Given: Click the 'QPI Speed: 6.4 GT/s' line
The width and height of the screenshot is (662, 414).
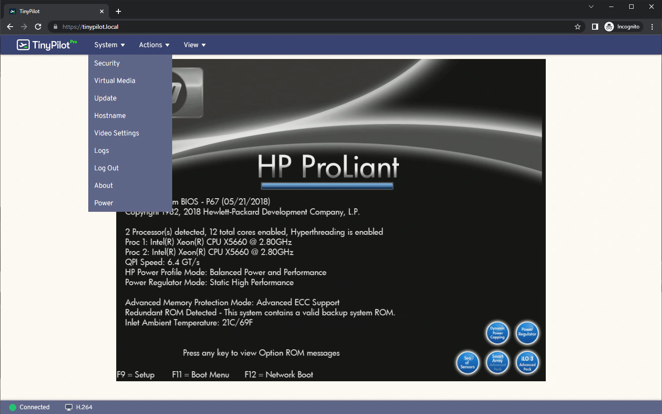Looking at the screenshot, I should coord(162,262).
